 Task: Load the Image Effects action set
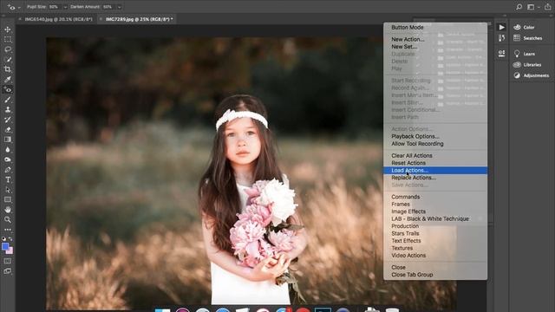coord(408,211)
